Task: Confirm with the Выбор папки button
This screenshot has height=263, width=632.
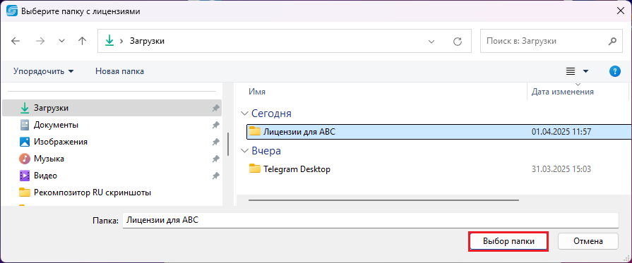Action: point(508,242)
